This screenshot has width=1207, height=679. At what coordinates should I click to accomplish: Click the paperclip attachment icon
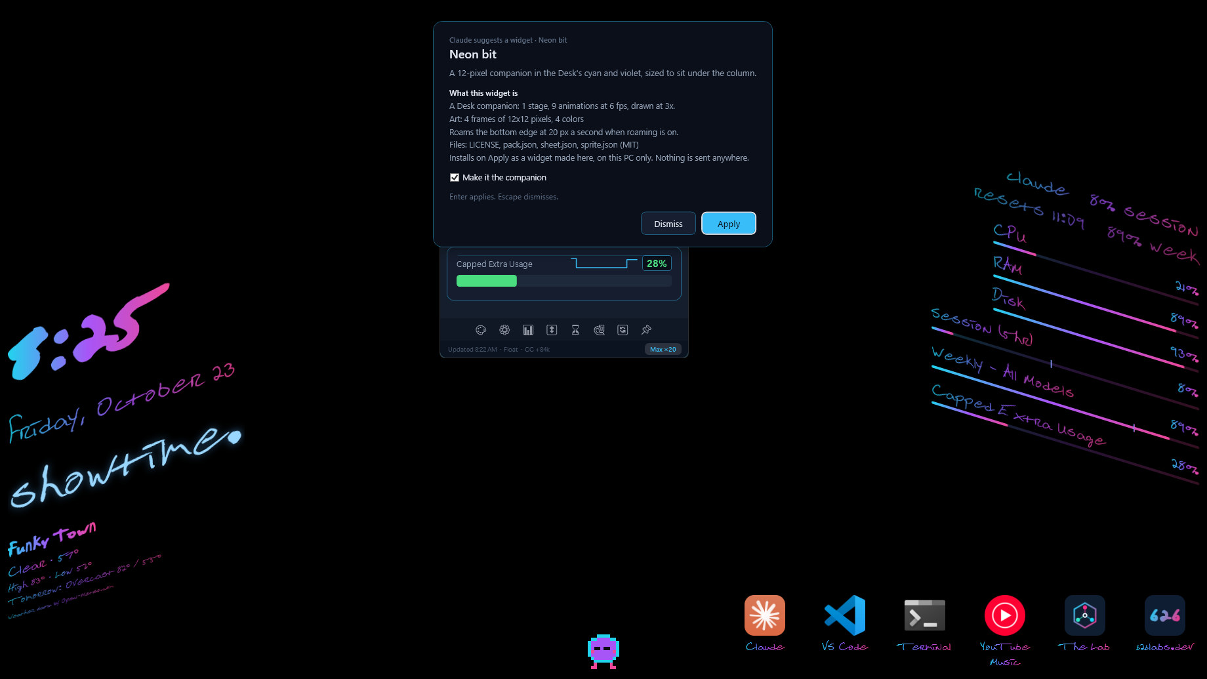pyautogui.click(x=599, y=330)
